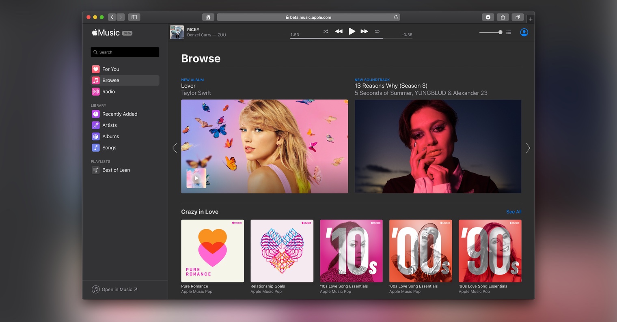Reload the page in address bar
This screenshot has height=322, width=617.
[x=396, y=17]
